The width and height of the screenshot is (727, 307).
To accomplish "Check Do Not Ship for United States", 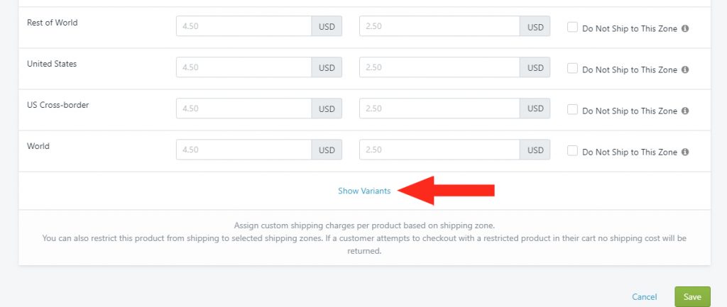I will 573,69.
